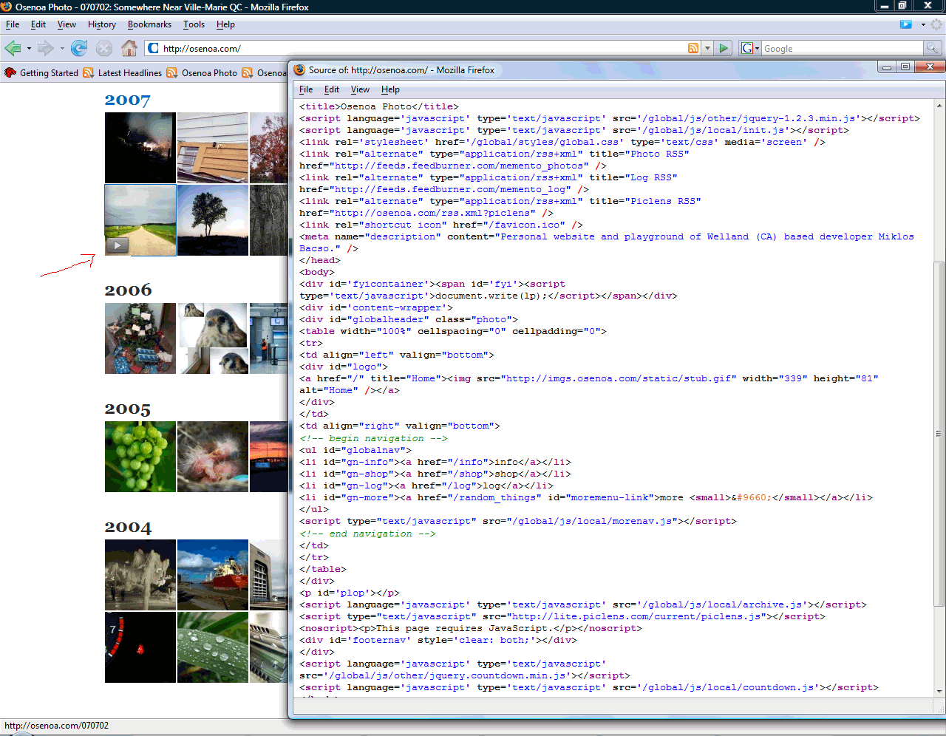Click the Home button in the toolbar
The height and width of the screenshot is (736, 946).
[x=129, y=49]
